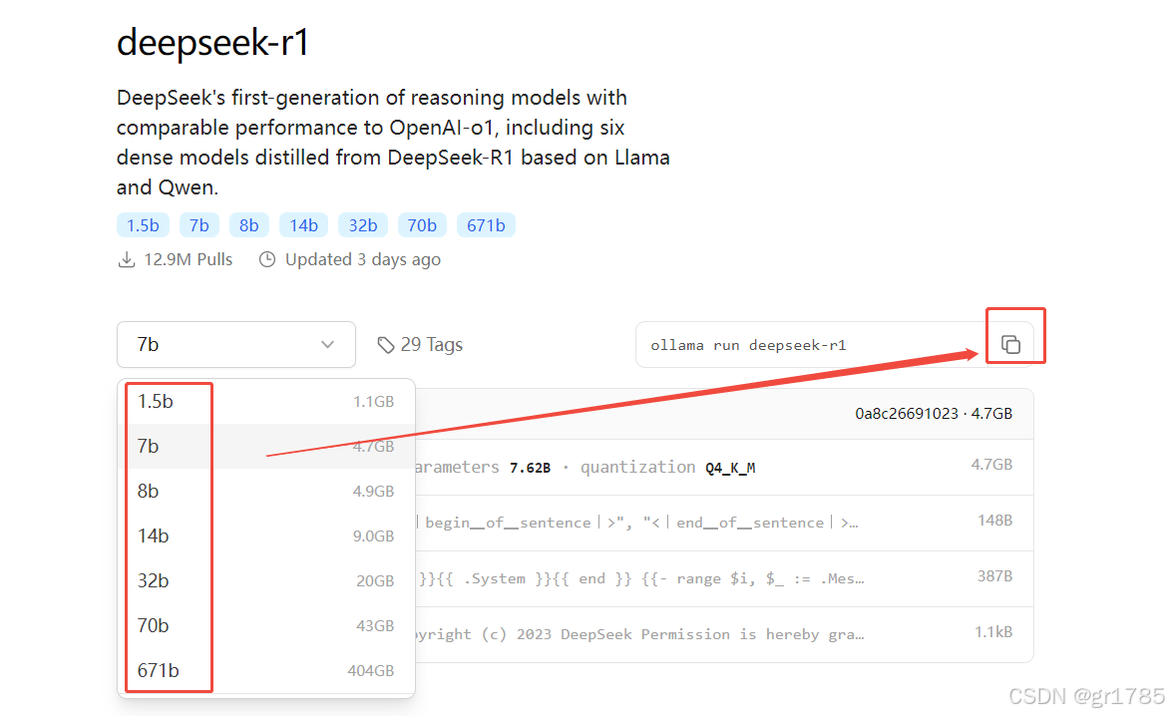Choose the 7b entry in the dropdown list
This screenshot has width=1169, height=716.
pos(266,447)
